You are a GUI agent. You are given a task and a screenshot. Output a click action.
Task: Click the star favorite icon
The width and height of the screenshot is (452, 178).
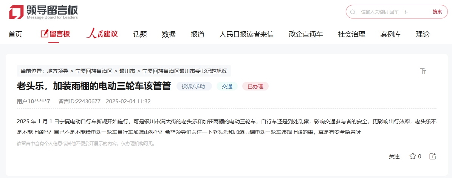click(413, 156)
